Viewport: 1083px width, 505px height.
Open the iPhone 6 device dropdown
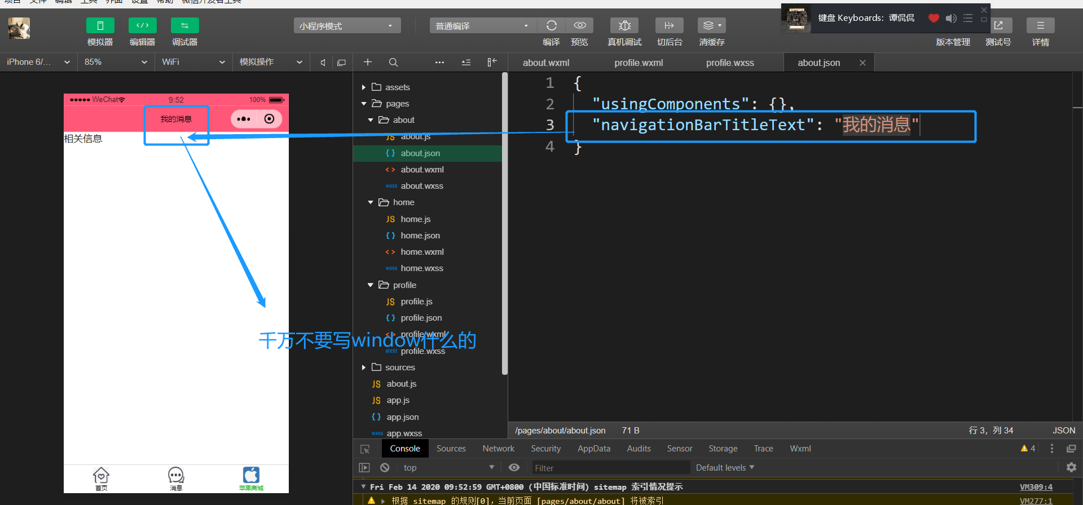pos(38,62)
